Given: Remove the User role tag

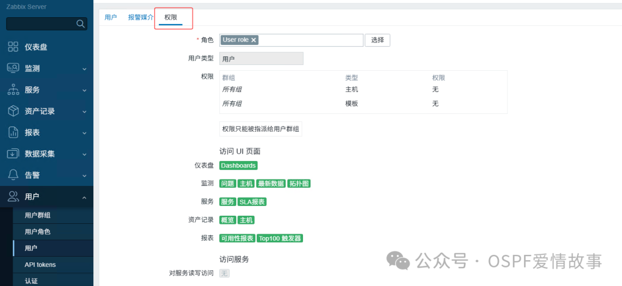Looking at the screenshot, I should click(254, 40).
